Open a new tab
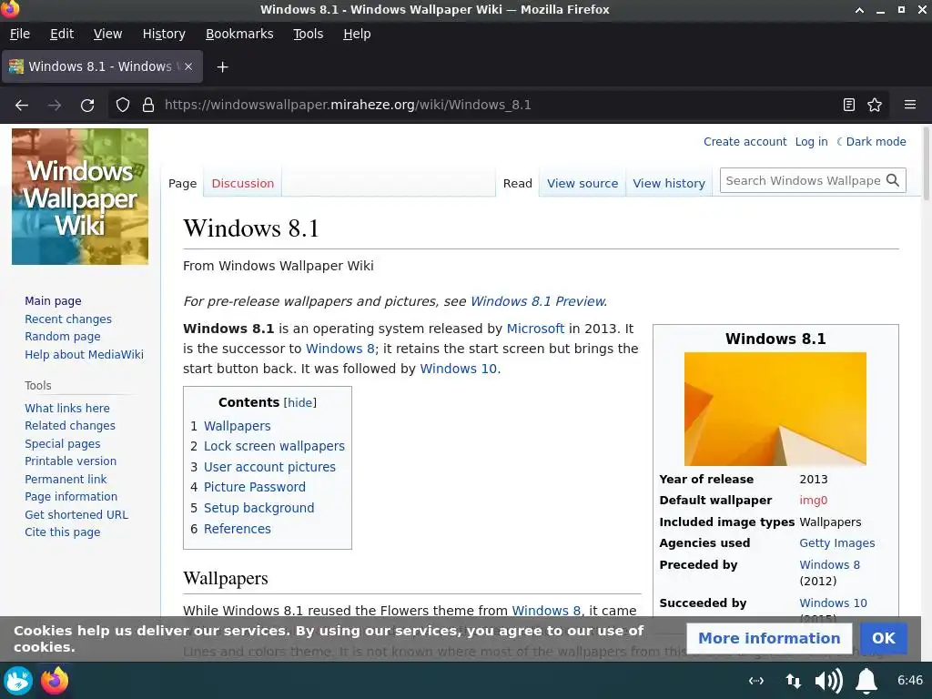This screenshot has width=932, height=699. point(222,67)
